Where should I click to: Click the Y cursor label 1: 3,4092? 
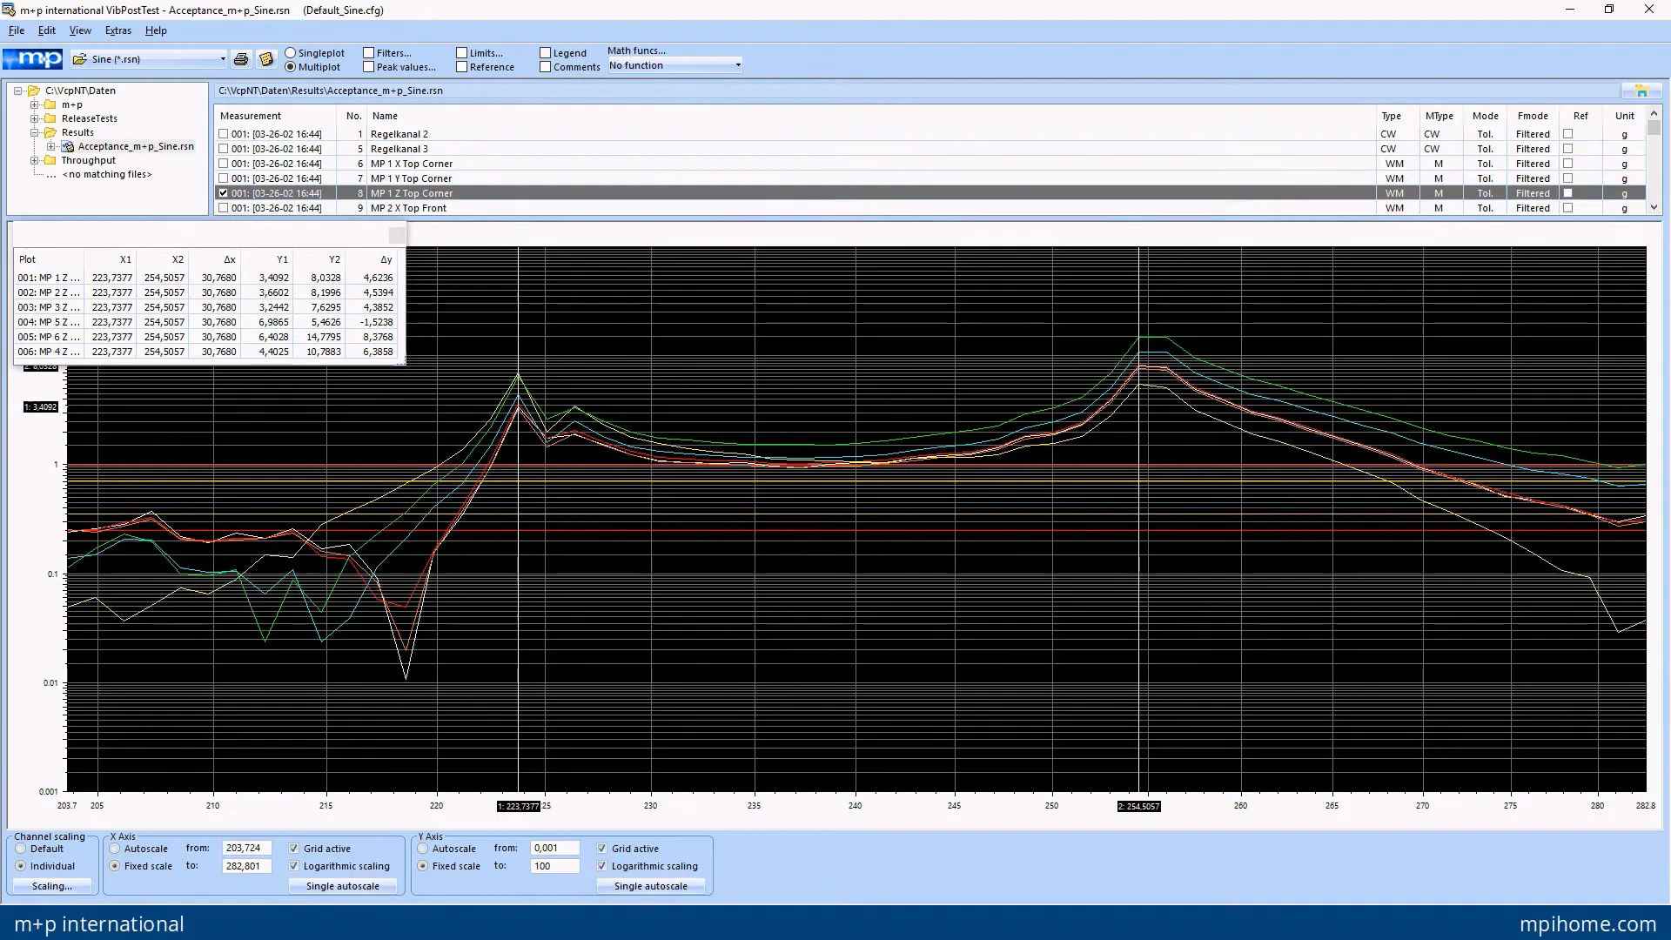[x=41, y=407]
